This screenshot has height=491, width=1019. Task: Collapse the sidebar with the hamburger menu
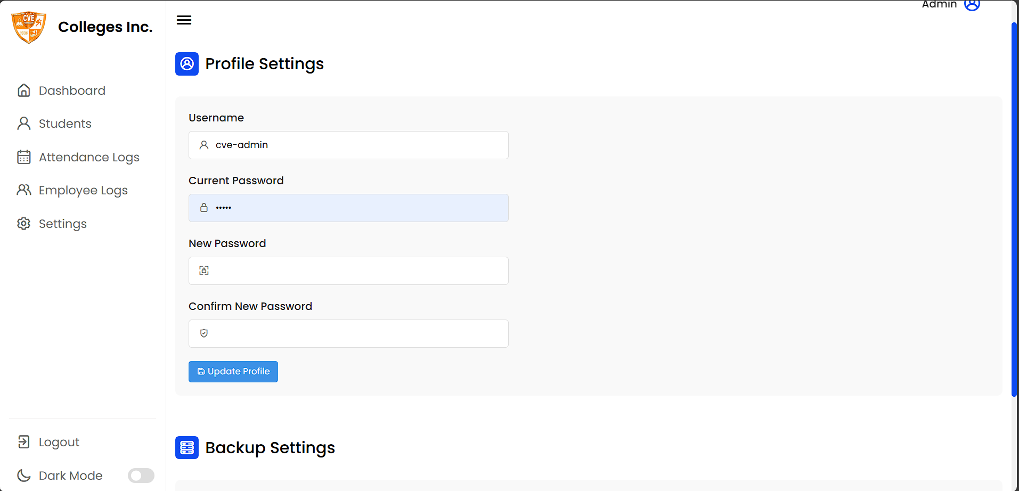(x=184, y=20)
